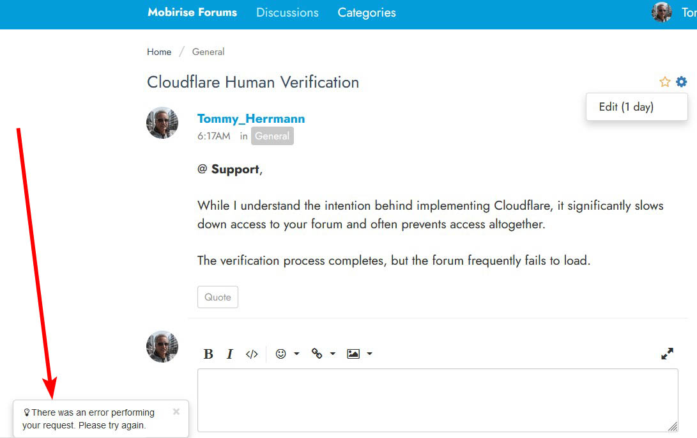This screenshot has height=438, width=697.
Task: Toggle bold formatting in the reply editor
Action: point(208,354)
